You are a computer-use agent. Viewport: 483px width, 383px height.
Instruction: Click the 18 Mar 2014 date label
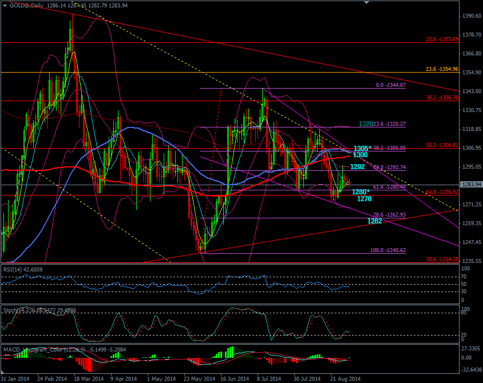(x=88, y=378)
